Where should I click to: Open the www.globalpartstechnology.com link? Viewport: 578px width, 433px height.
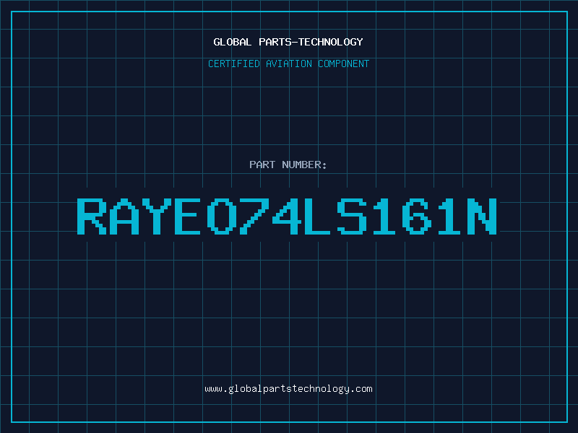(288, 389)
